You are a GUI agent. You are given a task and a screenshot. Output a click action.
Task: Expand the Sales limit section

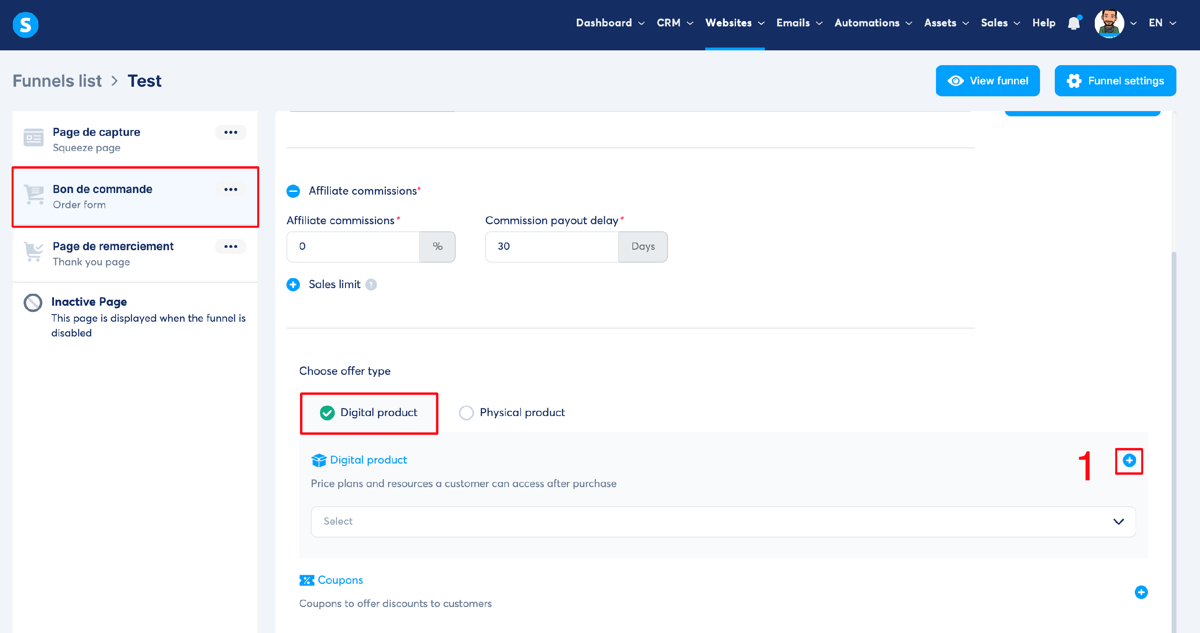(293, 285)
